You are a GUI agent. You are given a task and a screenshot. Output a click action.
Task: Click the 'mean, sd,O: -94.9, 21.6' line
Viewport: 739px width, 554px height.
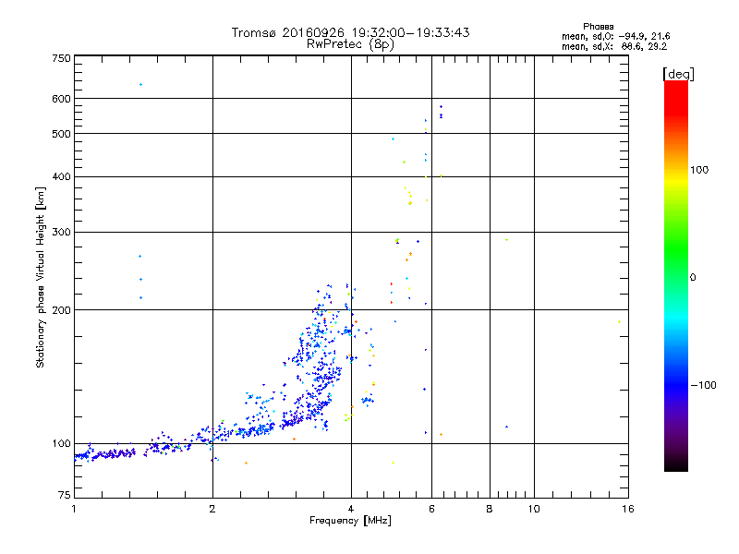(615, 36)
